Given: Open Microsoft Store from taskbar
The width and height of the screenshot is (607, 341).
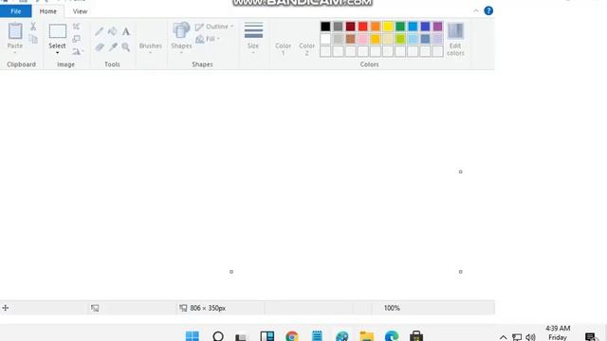Looking at the screenshot, I should 416,336.
